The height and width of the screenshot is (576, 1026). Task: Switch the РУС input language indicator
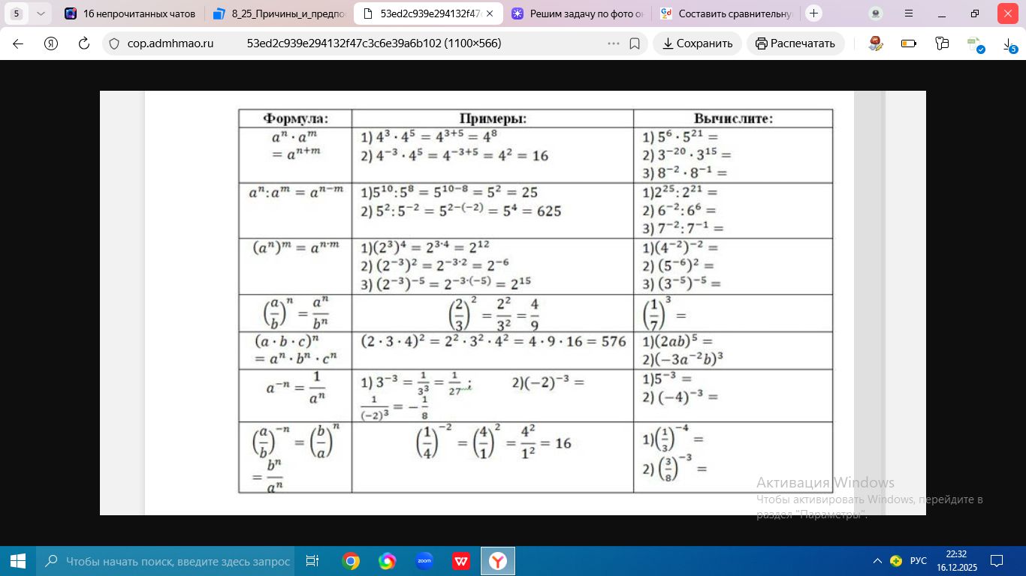click(919, 561)
